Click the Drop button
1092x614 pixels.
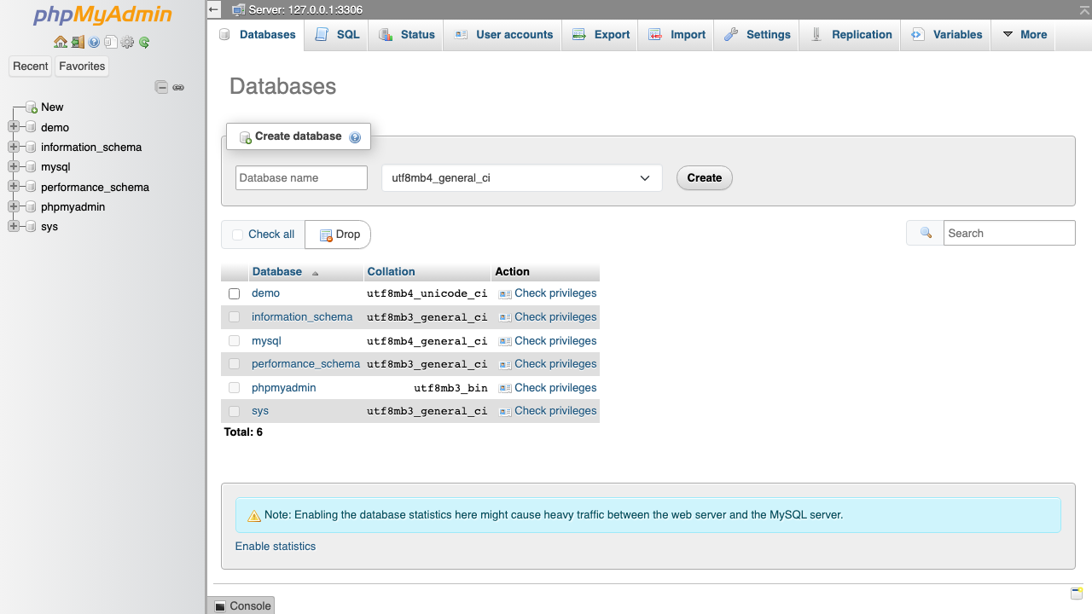(x=339, y=235)
